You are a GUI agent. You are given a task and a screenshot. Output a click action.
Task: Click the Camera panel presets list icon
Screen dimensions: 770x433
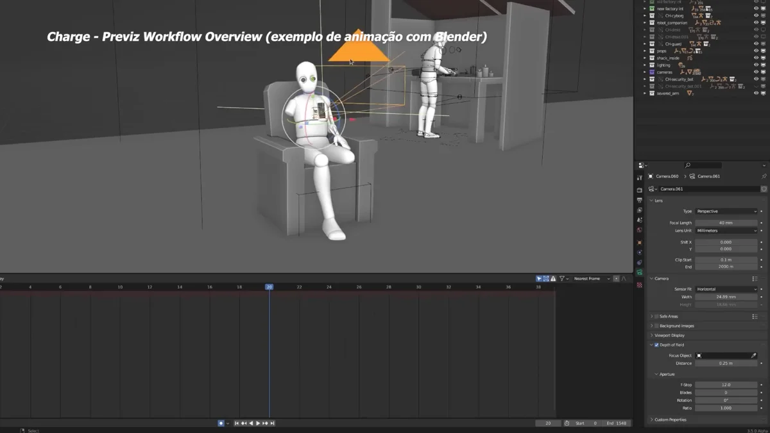755,279
